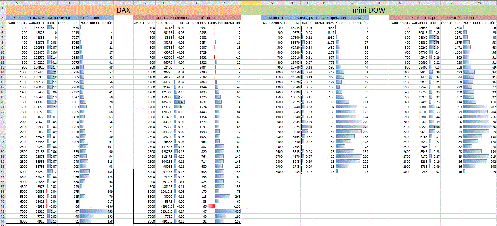Click the Operaciones cell showing 7633

tap(324, 28)
